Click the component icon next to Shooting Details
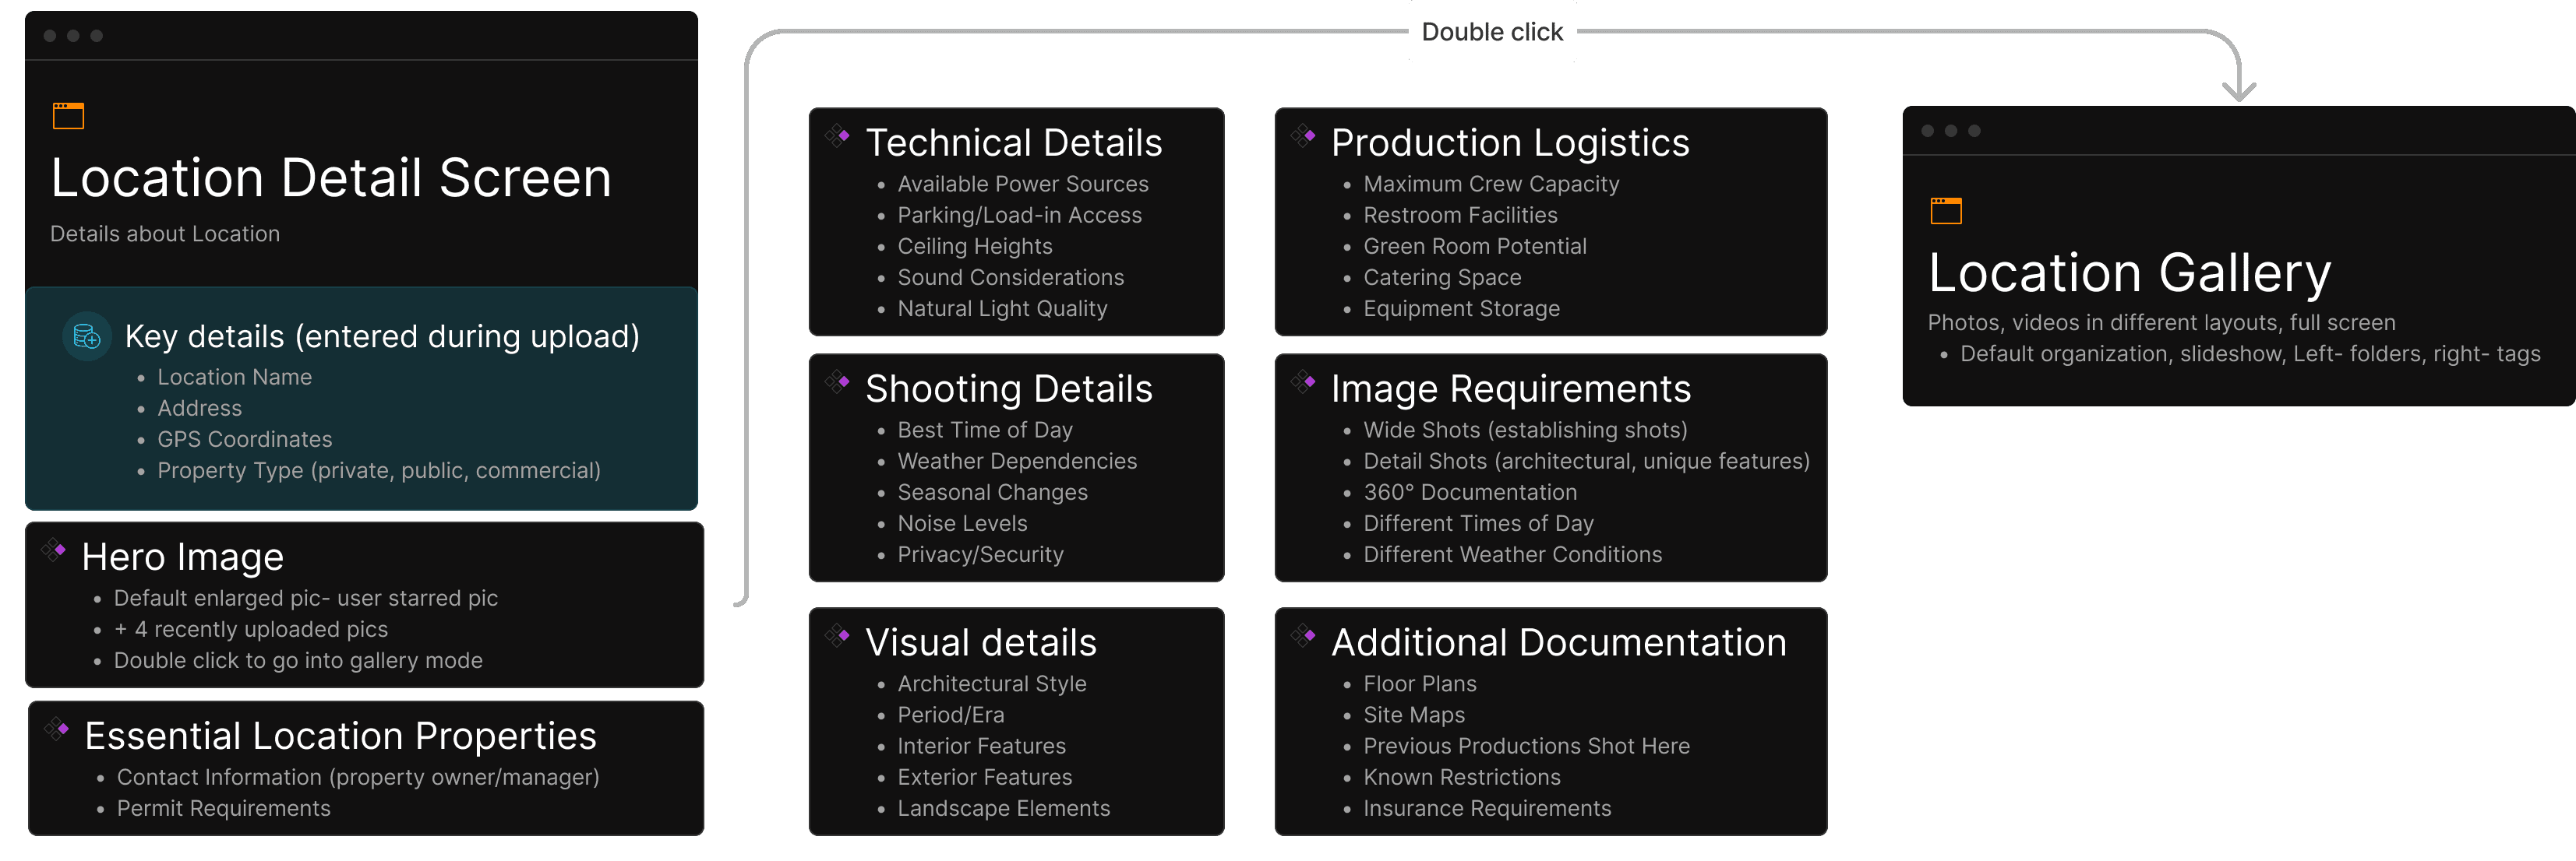 tap(837, 381)
